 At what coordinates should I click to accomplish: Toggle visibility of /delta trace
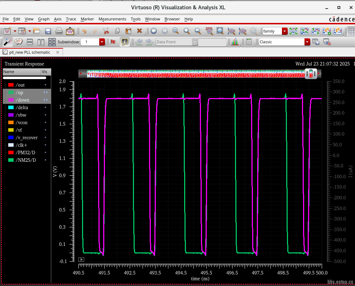click(x=45, y=107)
